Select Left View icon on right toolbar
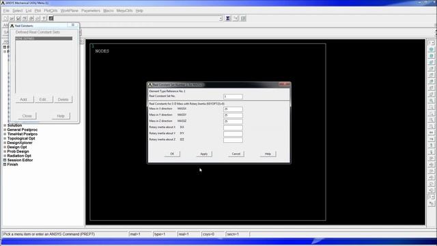Image resolution: width=437 pixels, height=246 pixels. (x=431, y=88)
